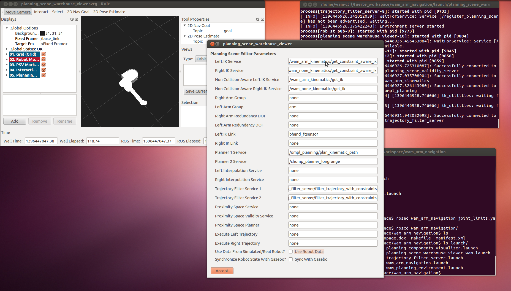Click the Add display button
This screenshot has width=511, height=291.
pos(15,121)
